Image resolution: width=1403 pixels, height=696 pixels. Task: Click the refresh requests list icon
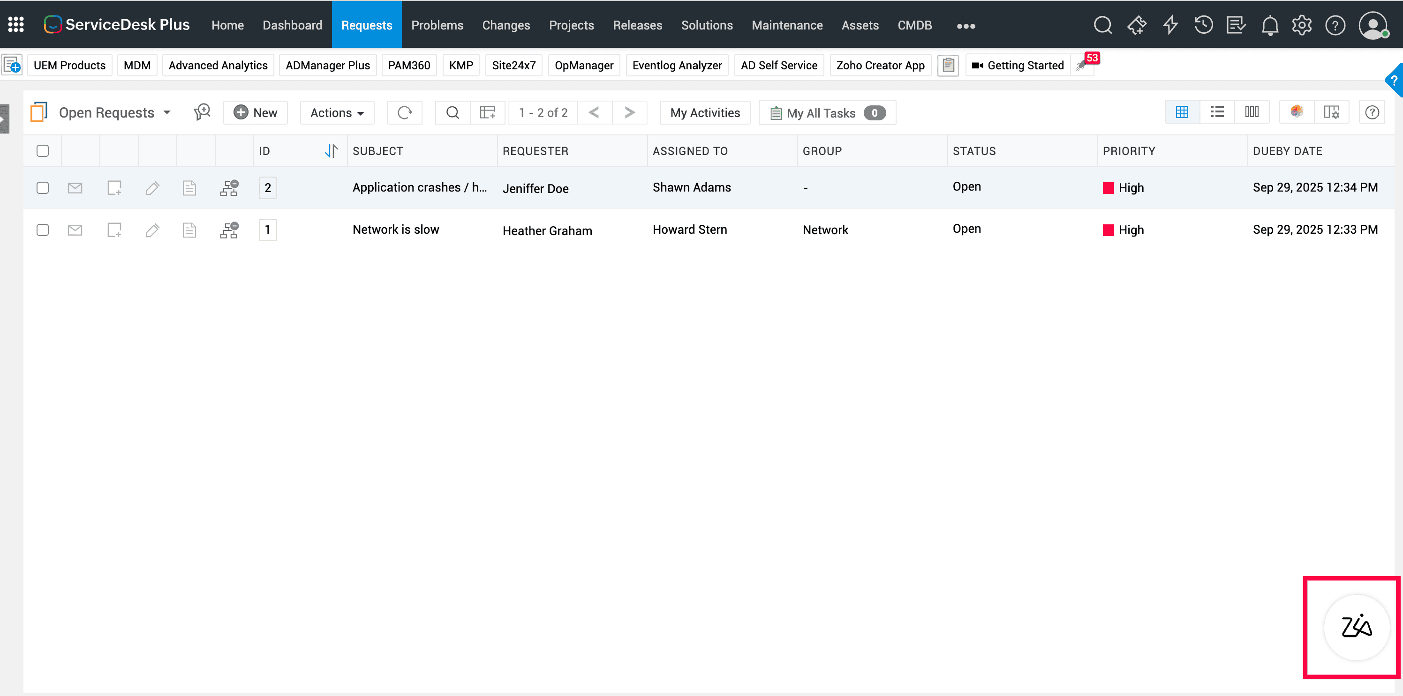pos(405,113)
